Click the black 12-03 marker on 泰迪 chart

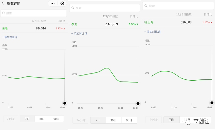point(138,103)
